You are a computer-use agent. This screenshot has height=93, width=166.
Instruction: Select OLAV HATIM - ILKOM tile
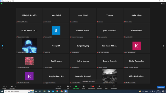(x=29, y=30)
